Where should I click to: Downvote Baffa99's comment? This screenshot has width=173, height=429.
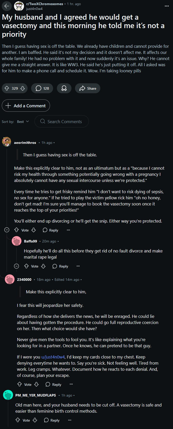43,266
